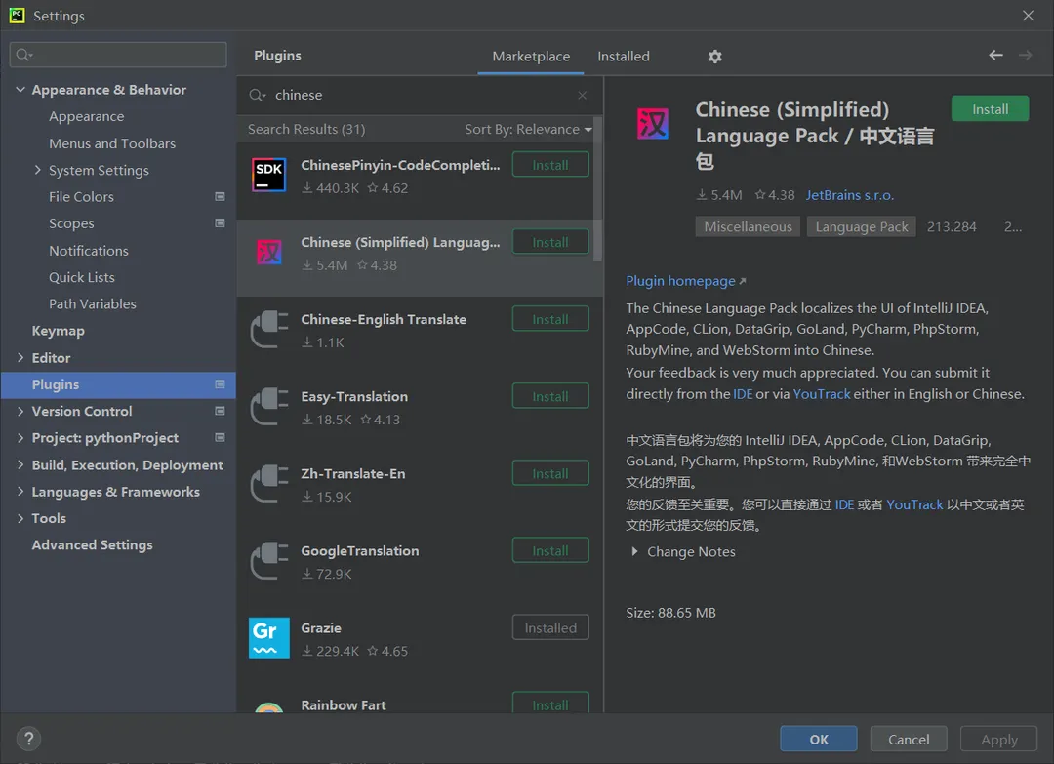Open Advanced Settings page

tap(92, 544)
